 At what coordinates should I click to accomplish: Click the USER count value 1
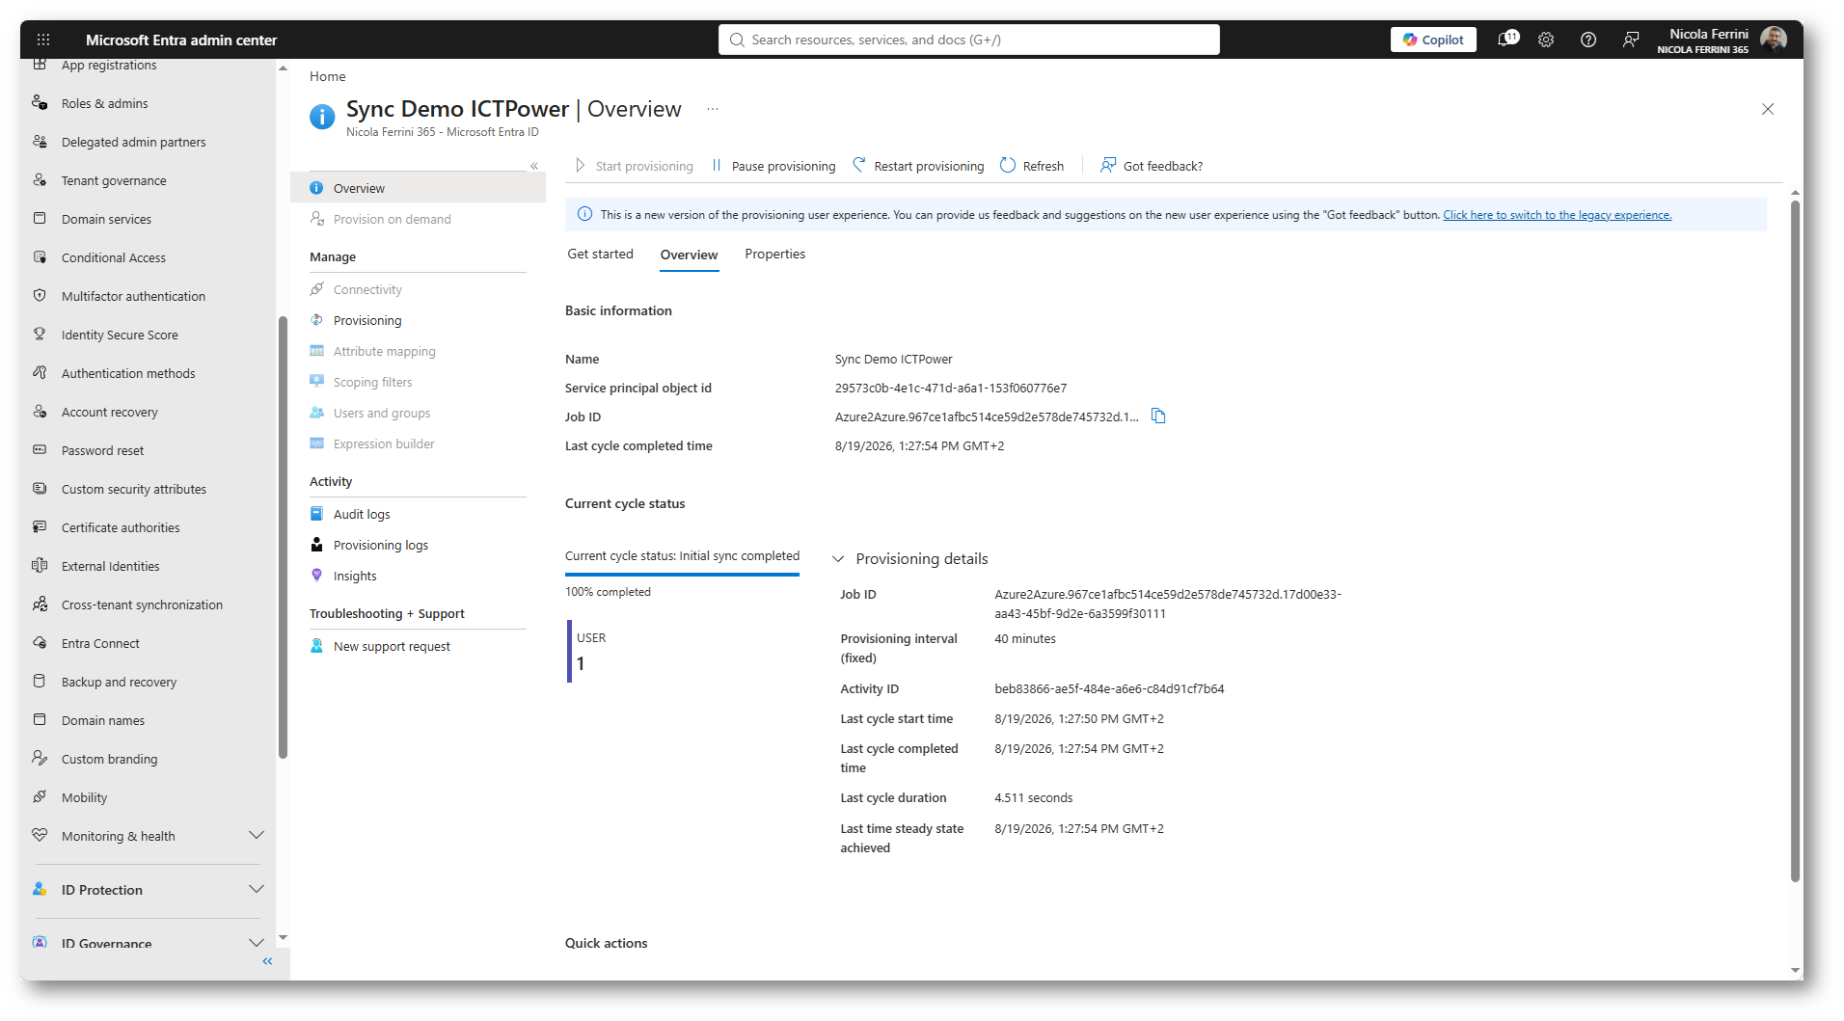pos(581,663)
